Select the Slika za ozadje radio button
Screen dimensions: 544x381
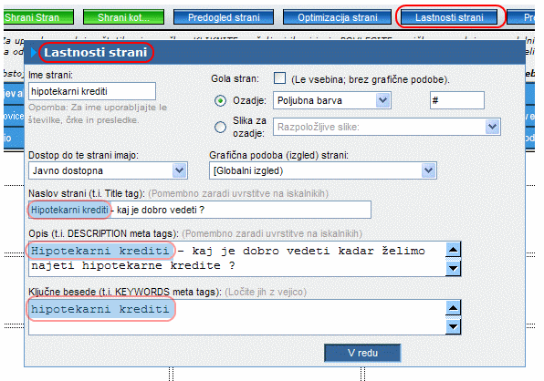tap(220, 127)
